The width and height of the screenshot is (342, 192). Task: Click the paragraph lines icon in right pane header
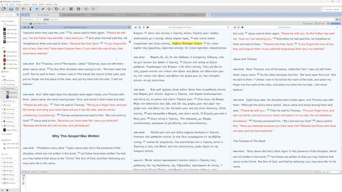click(x=239, y=27)
